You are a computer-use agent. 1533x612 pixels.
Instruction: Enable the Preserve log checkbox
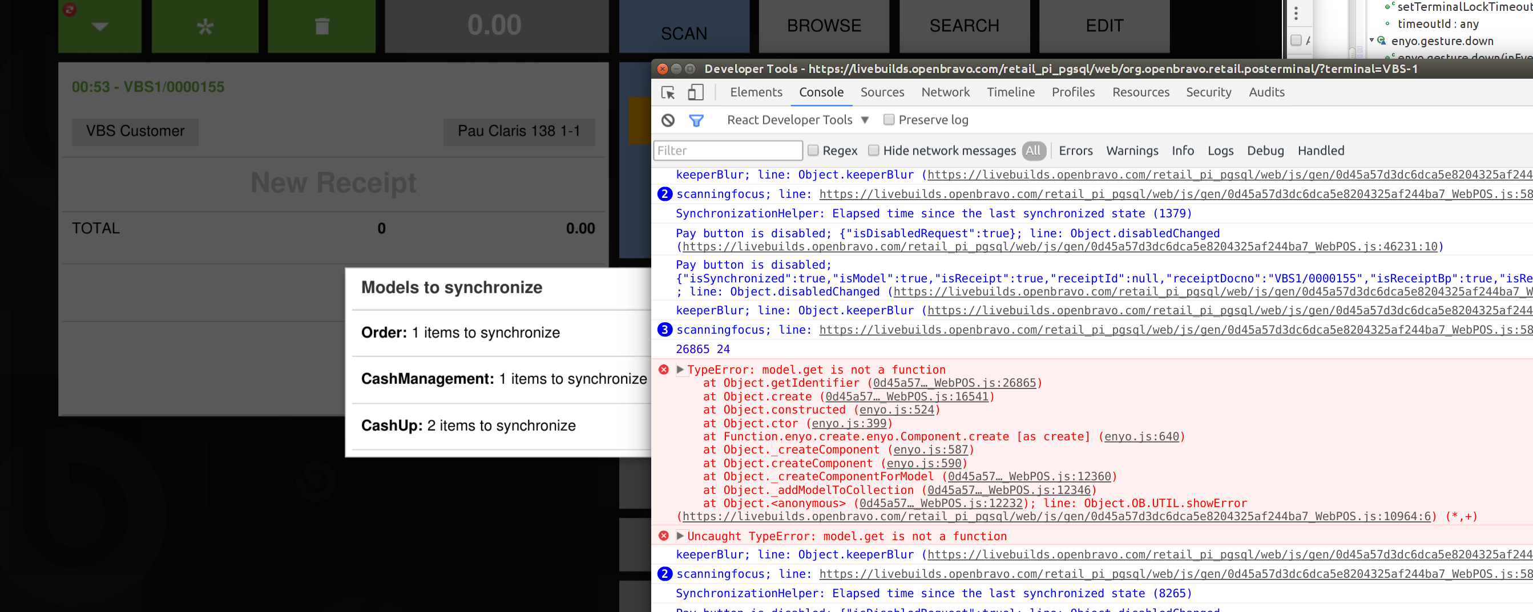[x=889, y=120]
